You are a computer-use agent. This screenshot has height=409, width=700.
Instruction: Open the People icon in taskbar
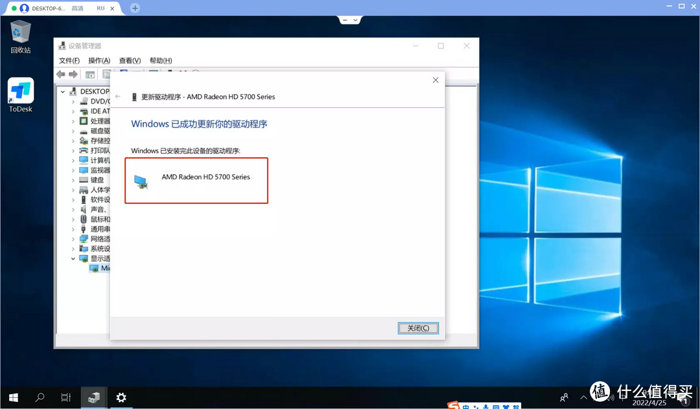pos(565,397)
